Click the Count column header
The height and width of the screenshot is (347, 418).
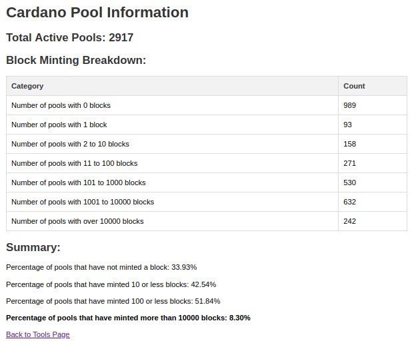click(x=354, y=86)
